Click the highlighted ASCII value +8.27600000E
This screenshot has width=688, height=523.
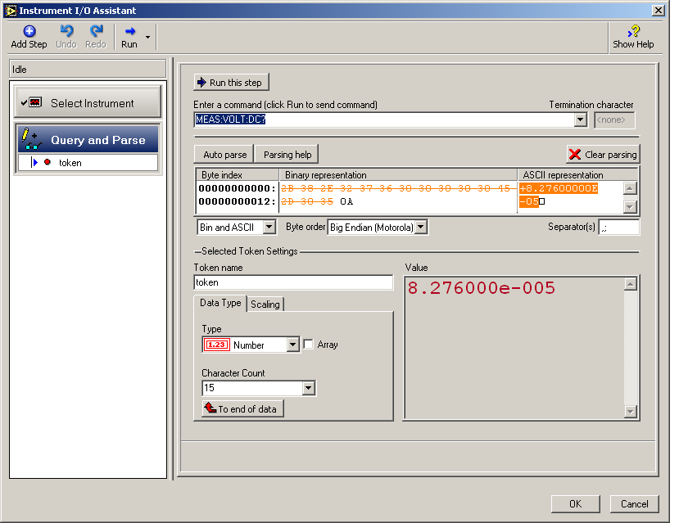point(558,188)
